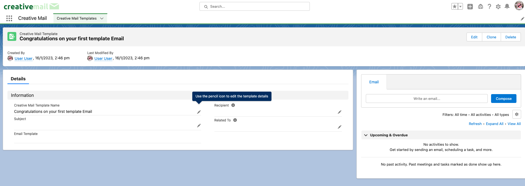Click the Refresh link
Viewport: 525px width, 186px height.
click(x=475, y=124)
